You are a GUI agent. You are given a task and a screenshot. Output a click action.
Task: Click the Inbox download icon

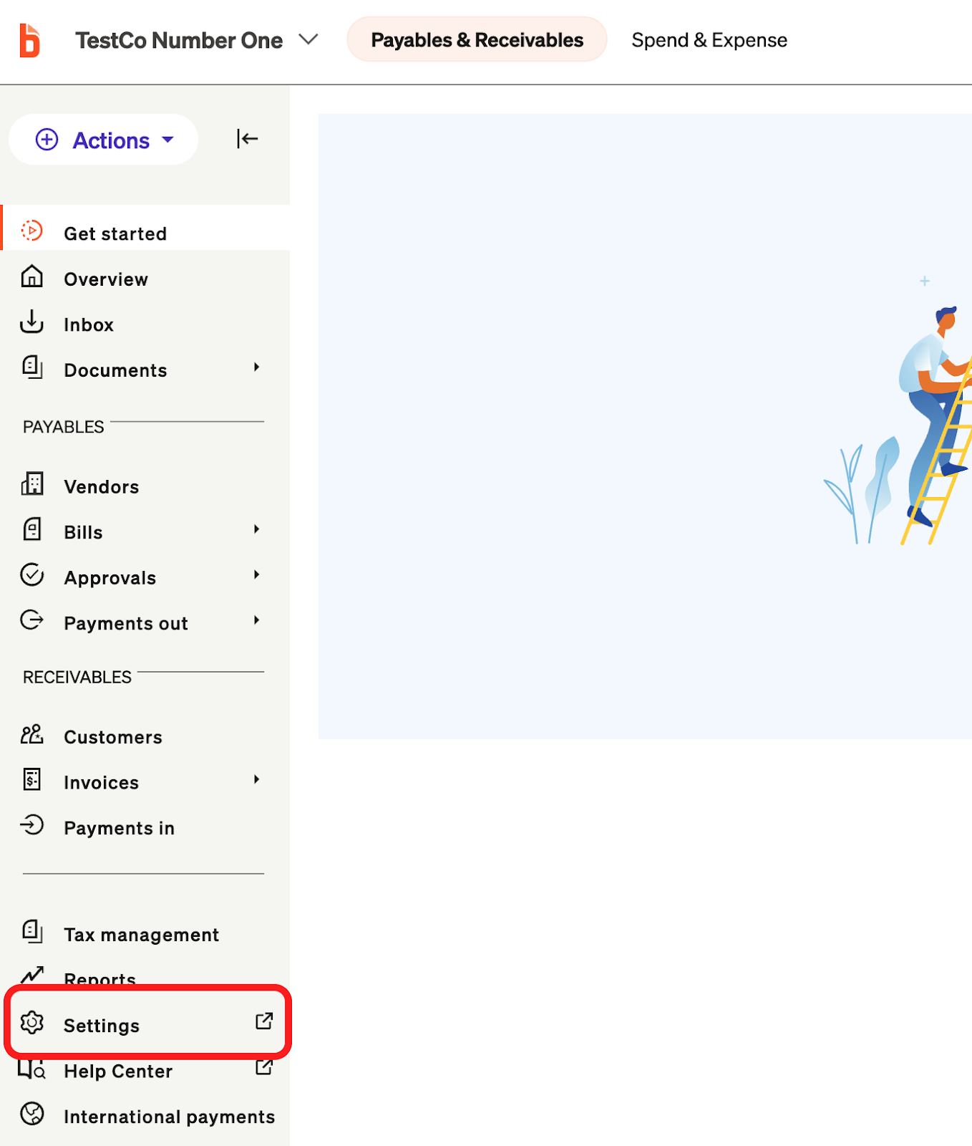32,322
